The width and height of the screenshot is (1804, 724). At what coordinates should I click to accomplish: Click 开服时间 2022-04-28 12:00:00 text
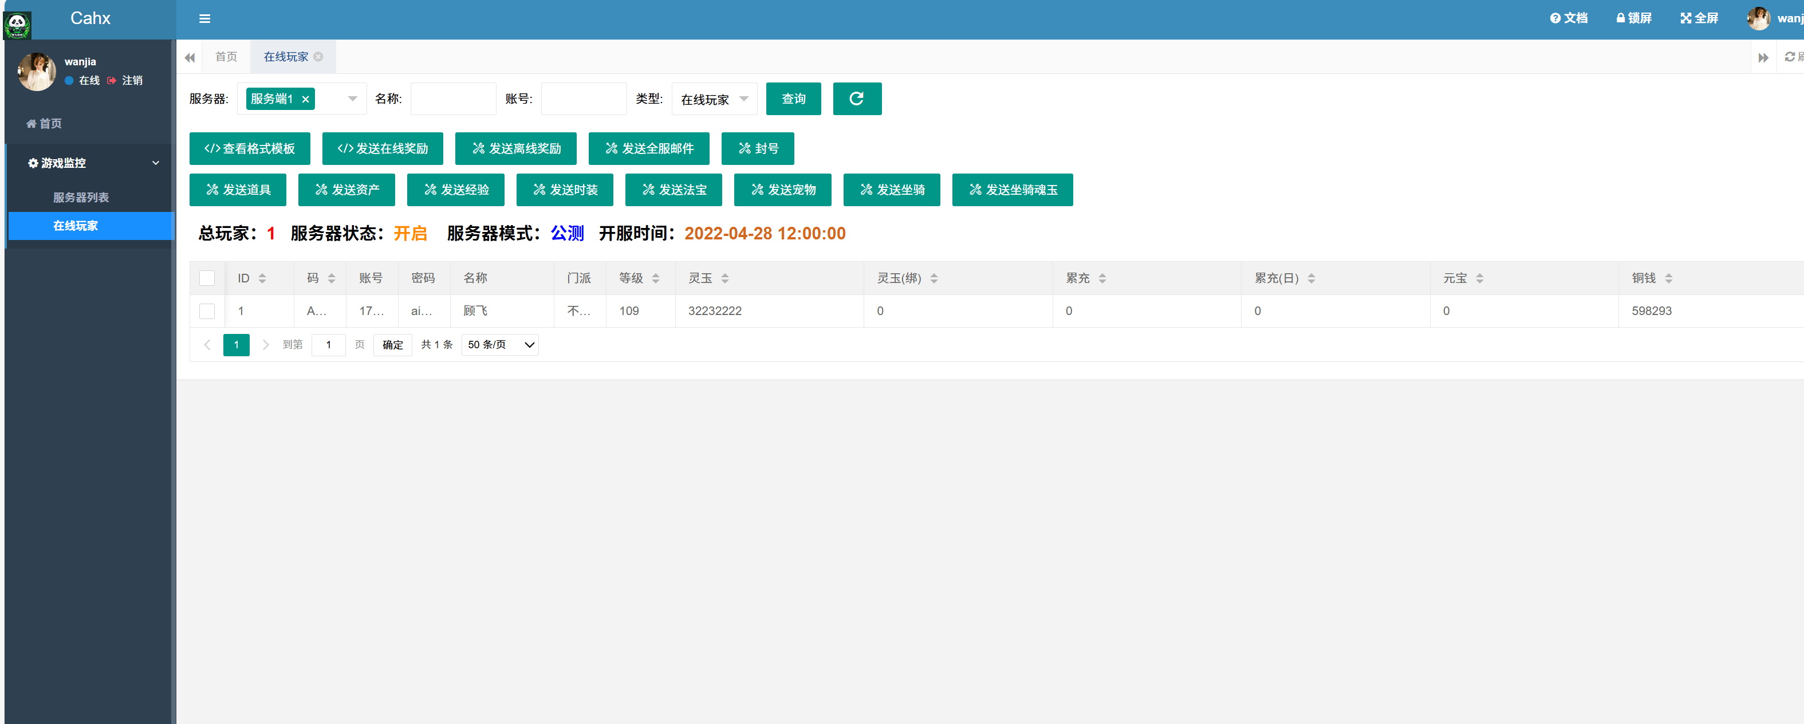click(765, 233)
